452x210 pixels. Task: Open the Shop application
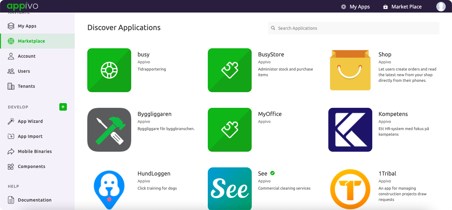pyautogui.click(x=350, y=70)
